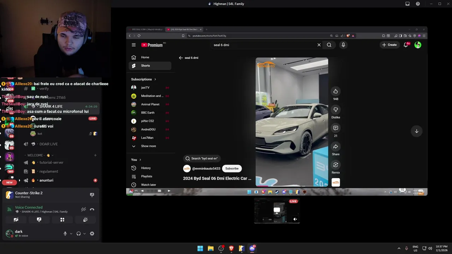
Task: Share your screen in Discord voice panel
Action: (39, 219)
